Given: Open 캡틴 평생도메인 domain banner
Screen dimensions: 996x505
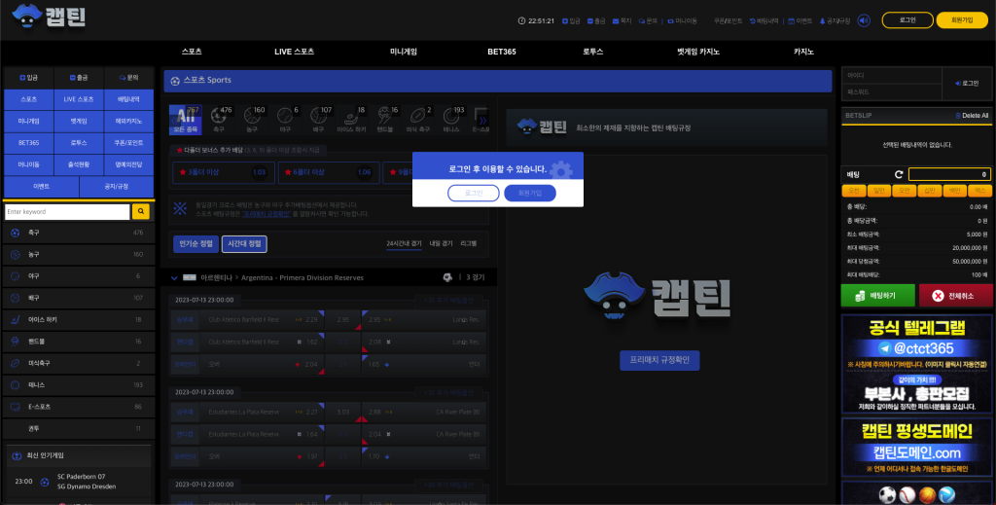Looking at the screenshot, I should point(916,448).
